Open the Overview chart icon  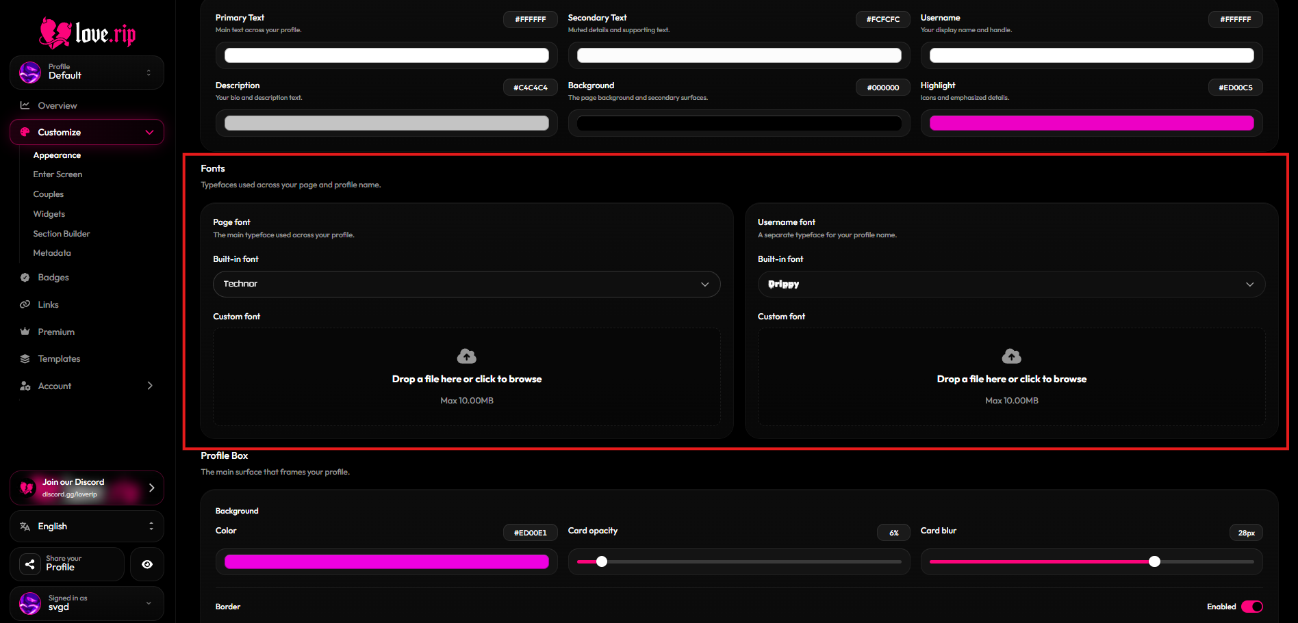click(x=25, y=105)
